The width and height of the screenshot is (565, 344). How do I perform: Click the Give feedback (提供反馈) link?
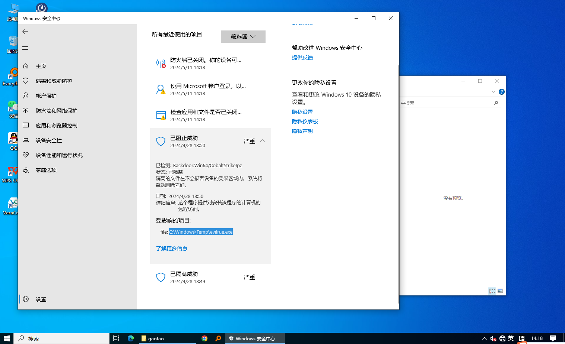coord(302,58)
